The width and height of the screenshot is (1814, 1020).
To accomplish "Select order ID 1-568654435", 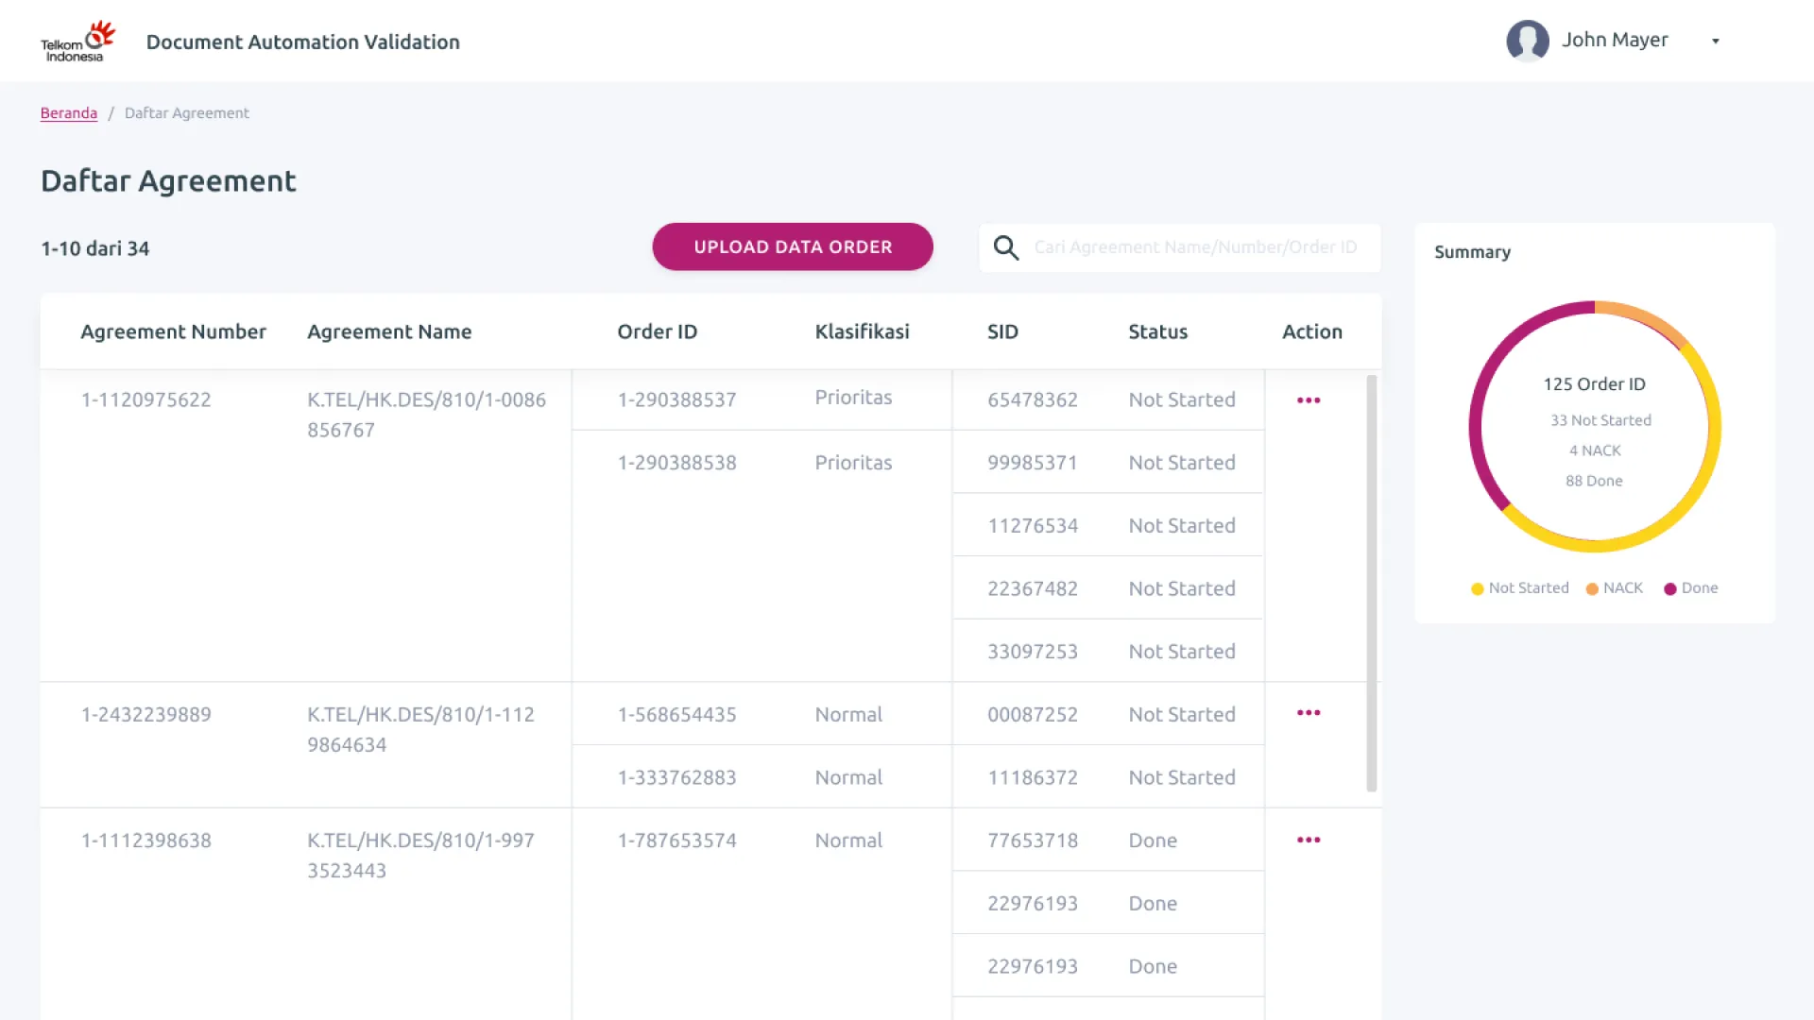I will point(677,714).
